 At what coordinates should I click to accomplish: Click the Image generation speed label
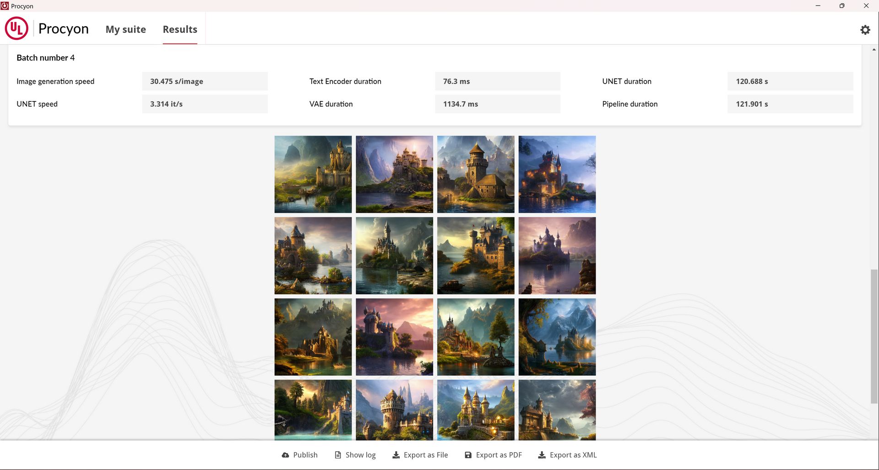[55, 81]
